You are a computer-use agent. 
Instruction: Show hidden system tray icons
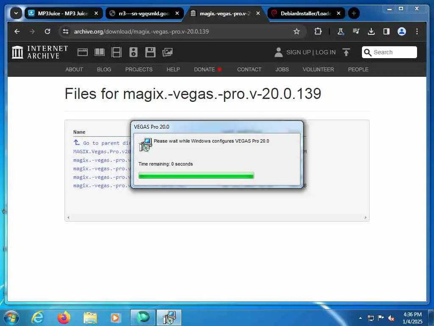coord(360,318)
